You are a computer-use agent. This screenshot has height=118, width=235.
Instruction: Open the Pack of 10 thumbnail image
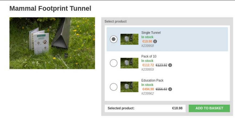point(129,63)
